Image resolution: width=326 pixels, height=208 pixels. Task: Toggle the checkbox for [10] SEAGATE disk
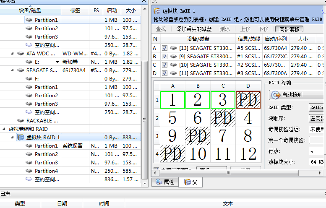pos(165,65)
